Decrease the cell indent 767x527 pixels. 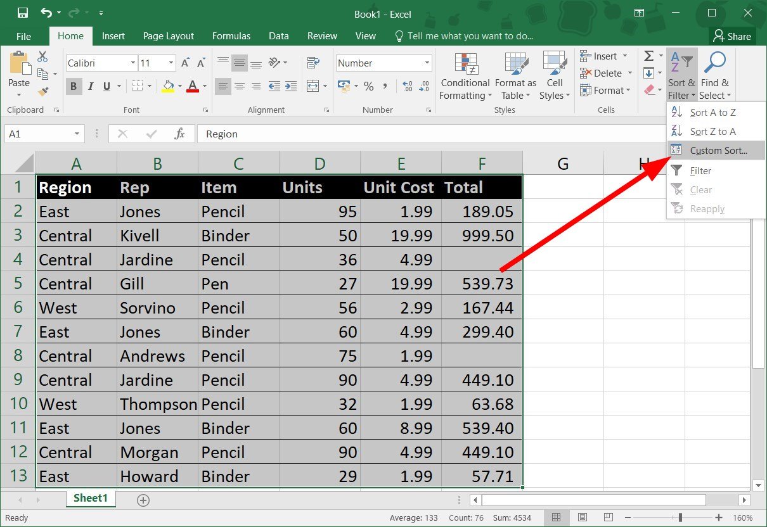tap(274, 86)
